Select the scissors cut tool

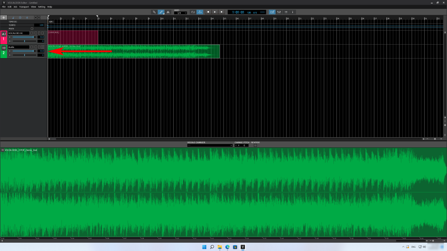pyautogui.click(x=168, y=12)
